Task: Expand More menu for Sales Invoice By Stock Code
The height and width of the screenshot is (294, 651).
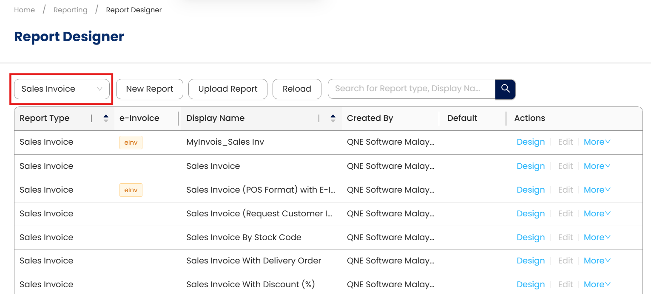Action: (597, 237)
